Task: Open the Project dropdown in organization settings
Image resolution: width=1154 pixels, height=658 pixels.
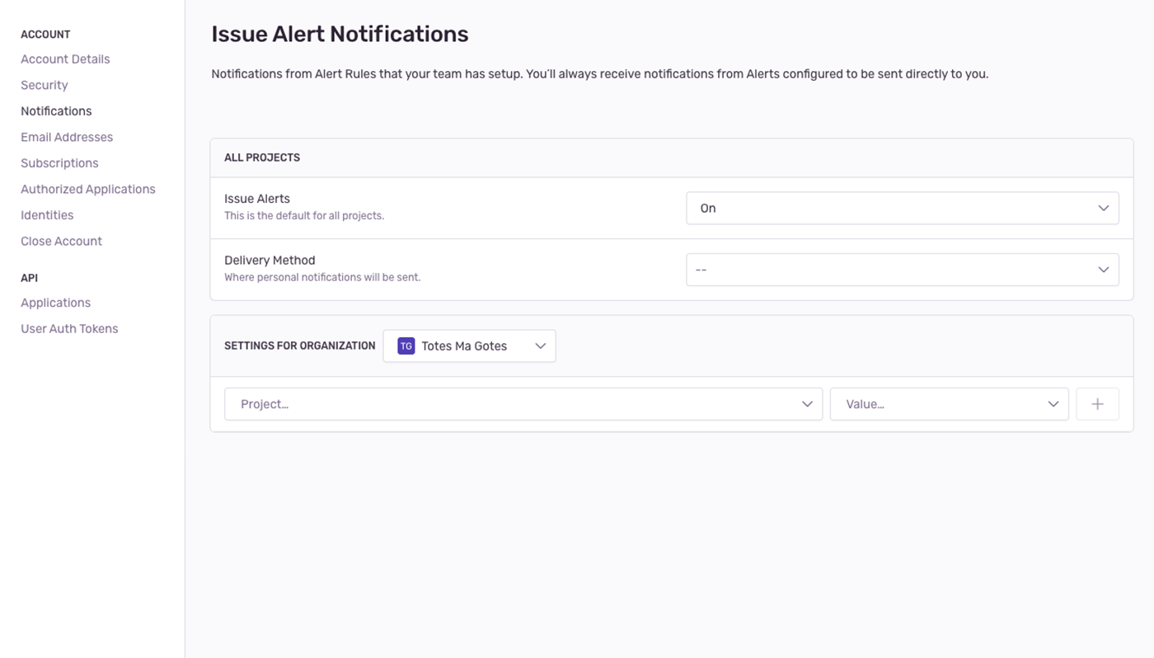Action: 523,403
